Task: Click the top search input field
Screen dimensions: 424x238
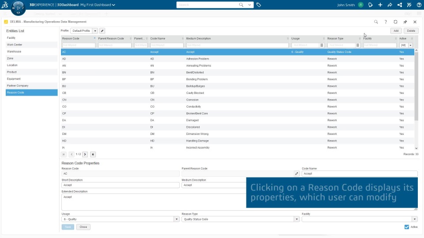Action: tap(208, 5)
